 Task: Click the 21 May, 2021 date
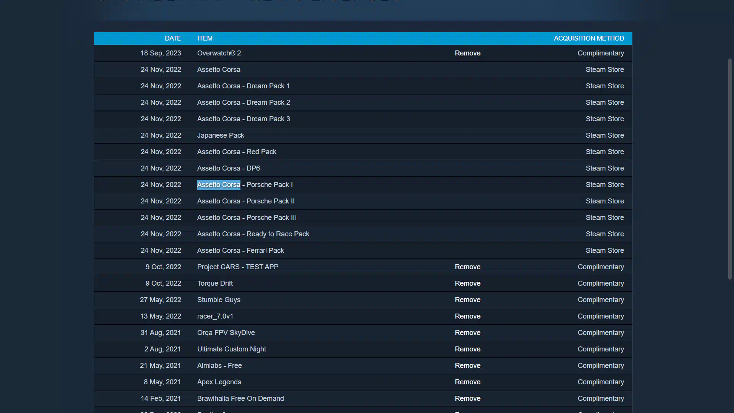pos(161,366)
